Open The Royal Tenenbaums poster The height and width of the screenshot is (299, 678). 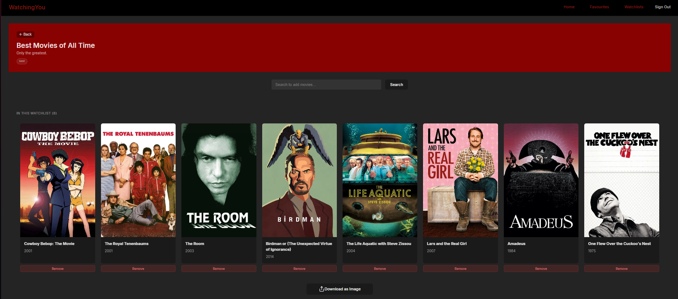(x=138, y=180)
